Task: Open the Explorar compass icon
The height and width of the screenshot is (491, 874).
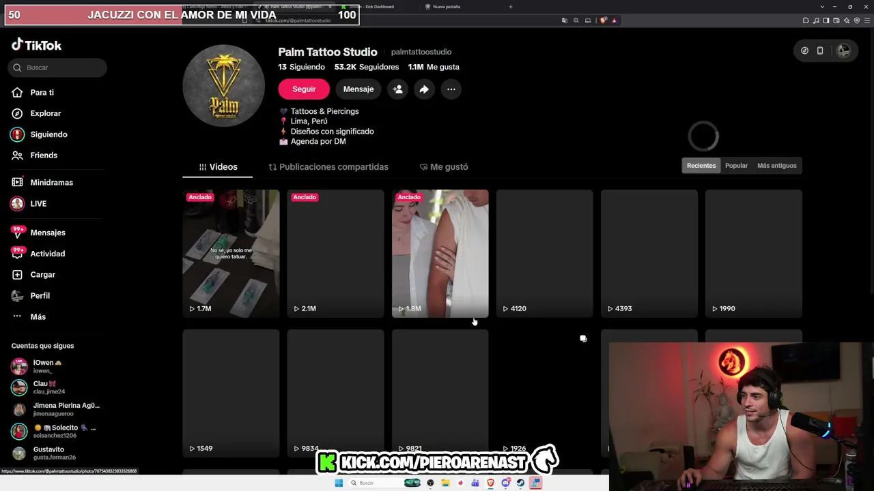Action: [17, 113]
